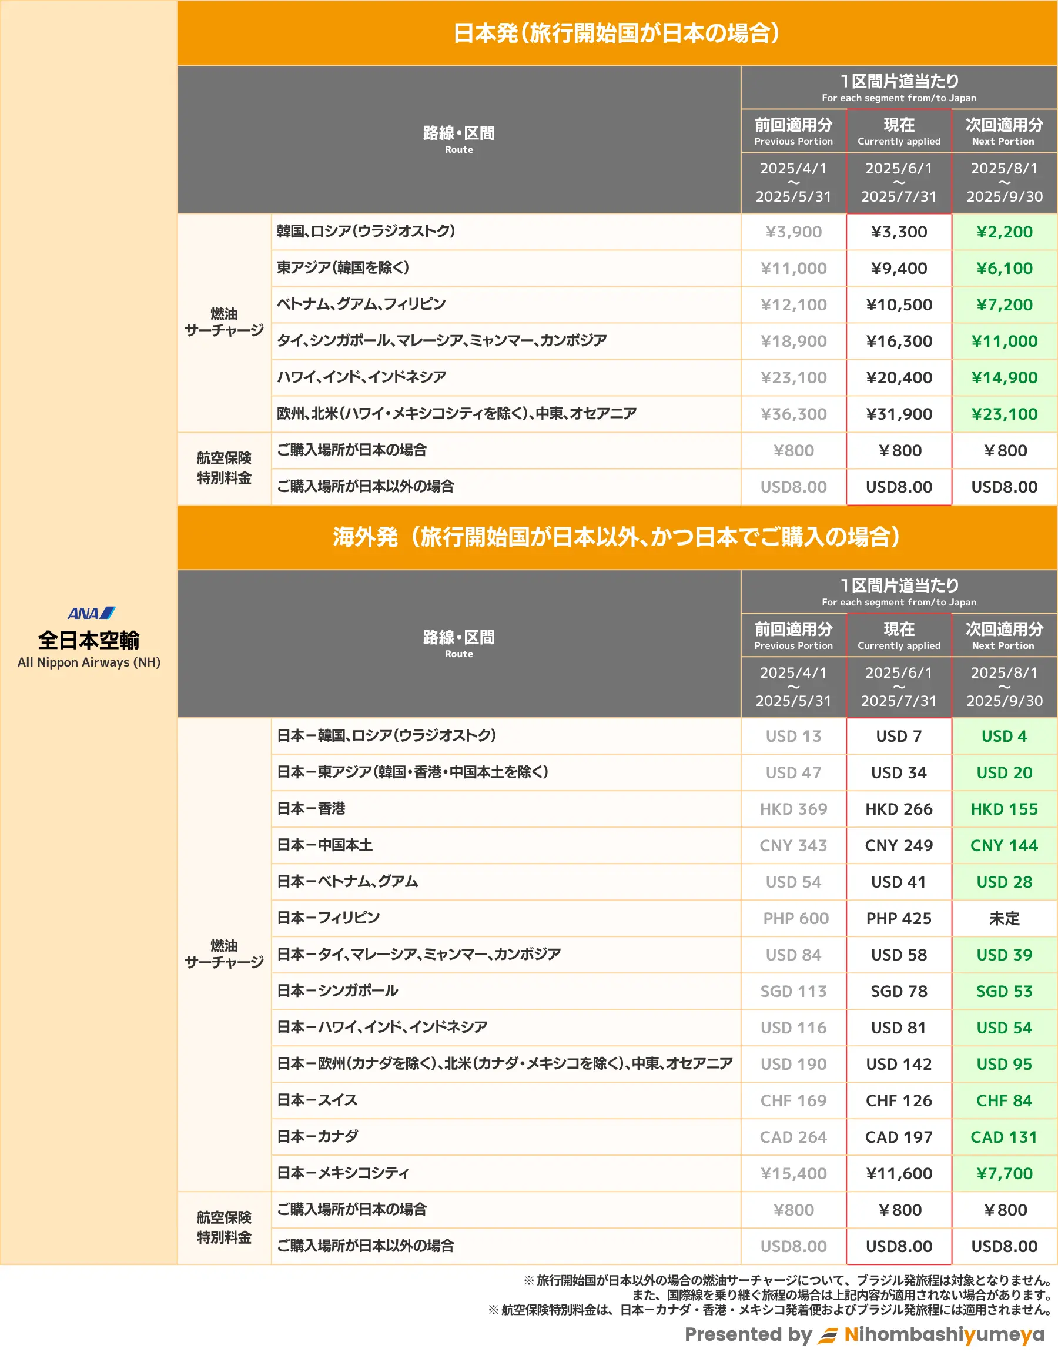Click the 2025/6/1～2025/7/31 date range in top table
The width and height of the screenshot is (1058, 1352).
coord(899,183)
